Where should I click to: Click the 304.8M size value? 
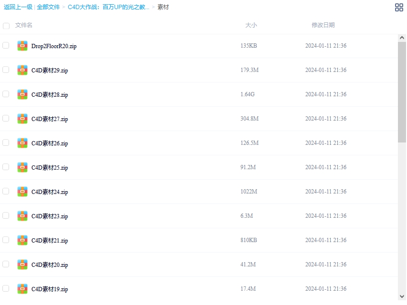point(250,119)
